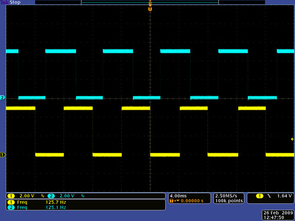The height and width of the screenshot is (221, 295).
Task: Click the 2.50MS/s sample rate readout
Action: coord(226,196)
